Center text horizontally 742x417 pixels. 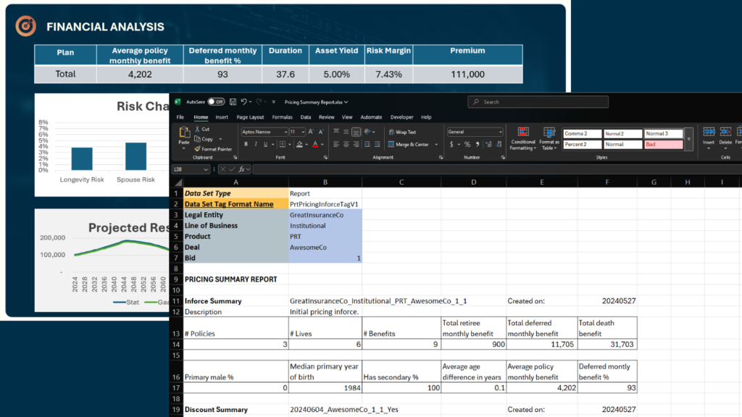click(x=346, y=144)
